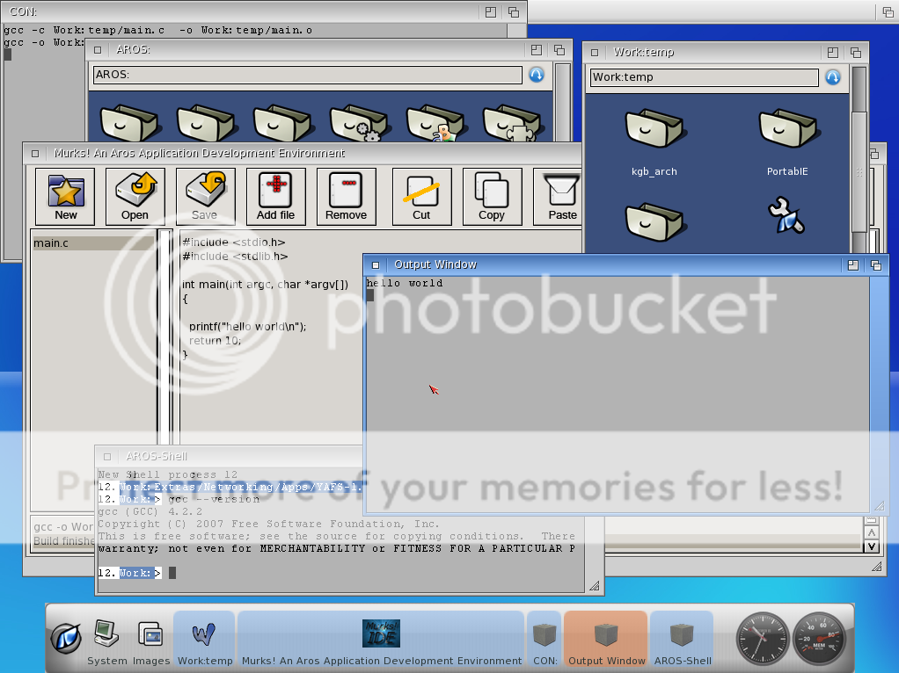Click the parent-directory arrow in AROS: window

tap(536, 75)
